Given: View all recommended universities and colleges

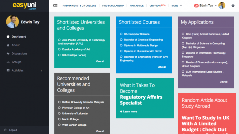Looking at the screenshot, I should [x=100, y=131].
